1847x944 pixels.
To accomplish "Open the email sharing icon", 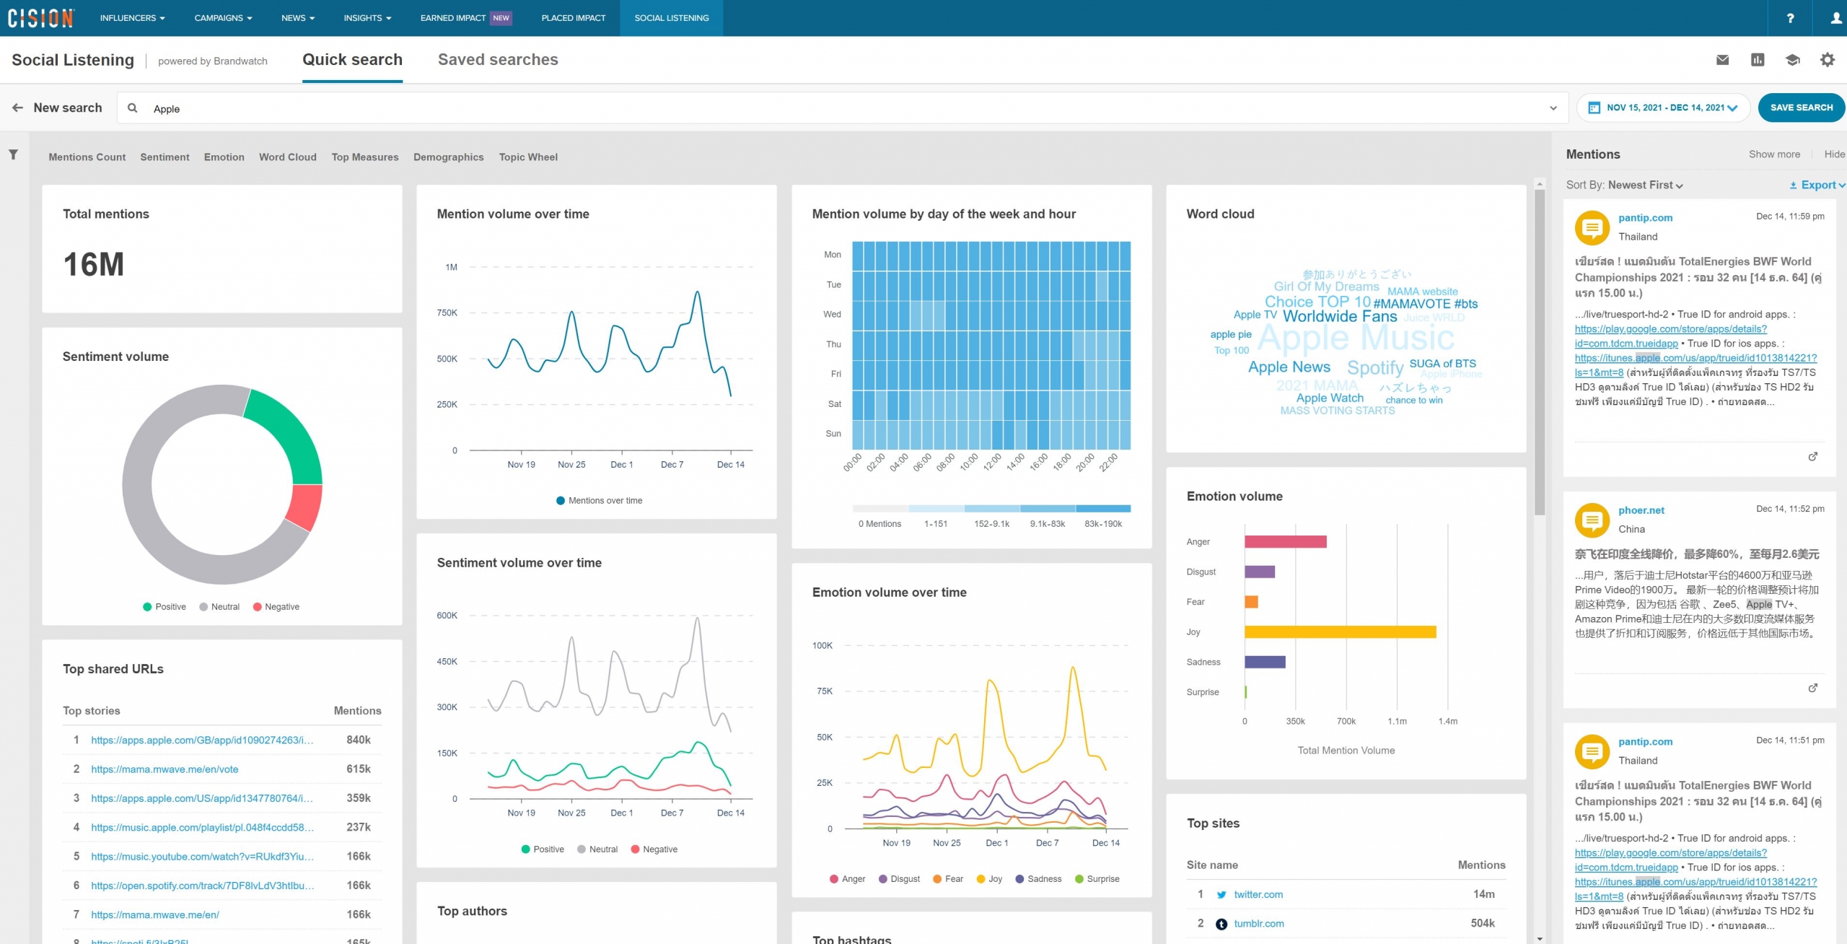I will tap(1723, 60).
